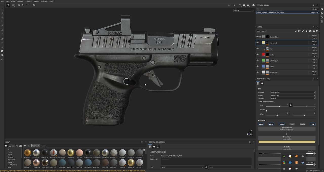Image resolution: width=324 pixels, height=172 pixels.
Task: Add an effect with the magic wand icon
Action: click(296, 31)
